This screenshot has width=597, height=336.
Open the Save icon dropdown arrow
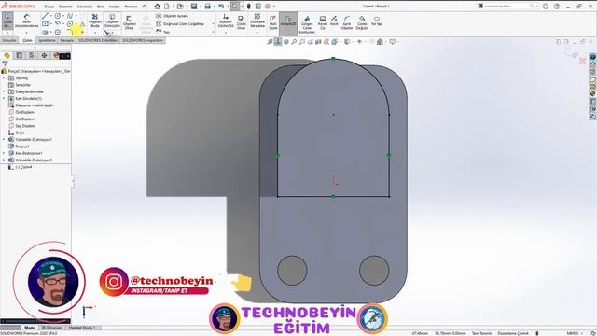(x=200, y=7)
